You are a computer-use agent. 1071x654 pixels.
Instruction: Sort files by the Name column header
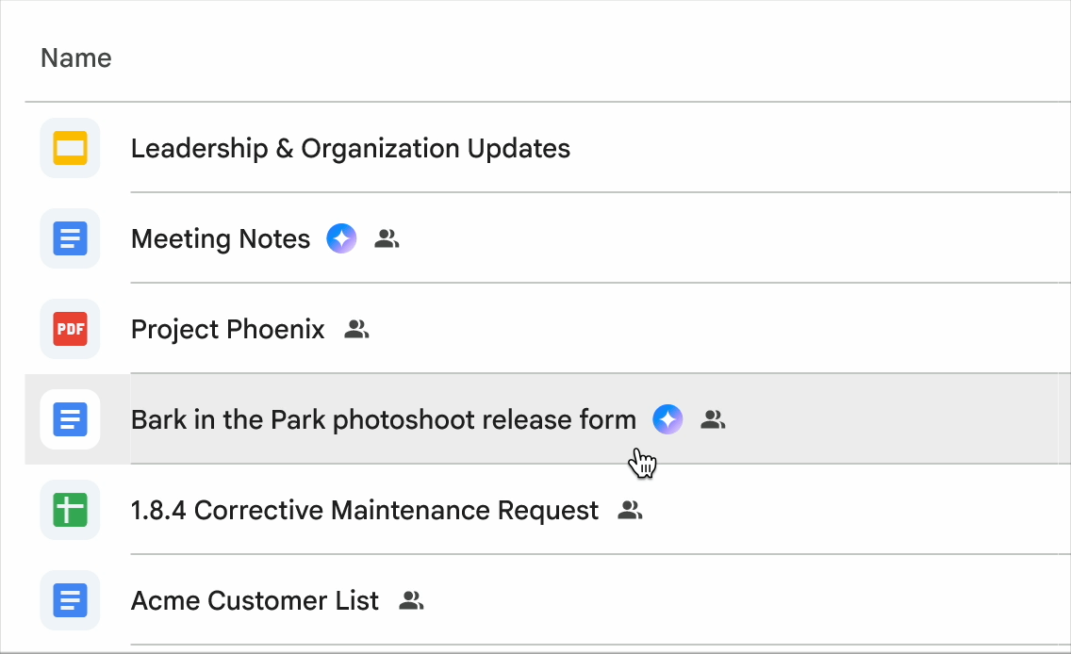point(75,57)
